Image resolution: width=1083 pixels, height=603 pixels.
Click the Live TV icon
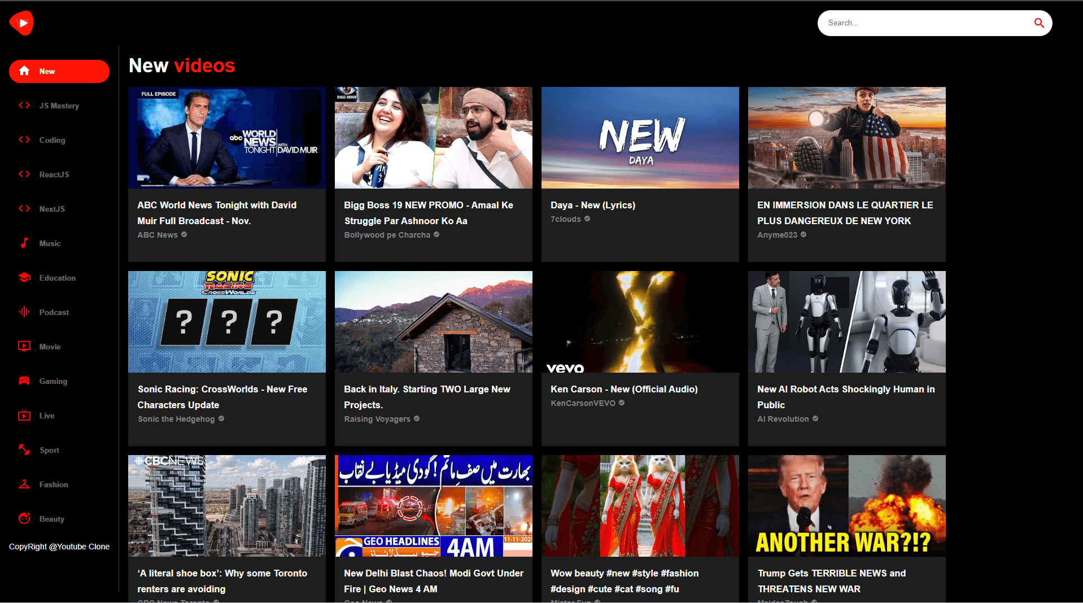(x=24, y=416)
